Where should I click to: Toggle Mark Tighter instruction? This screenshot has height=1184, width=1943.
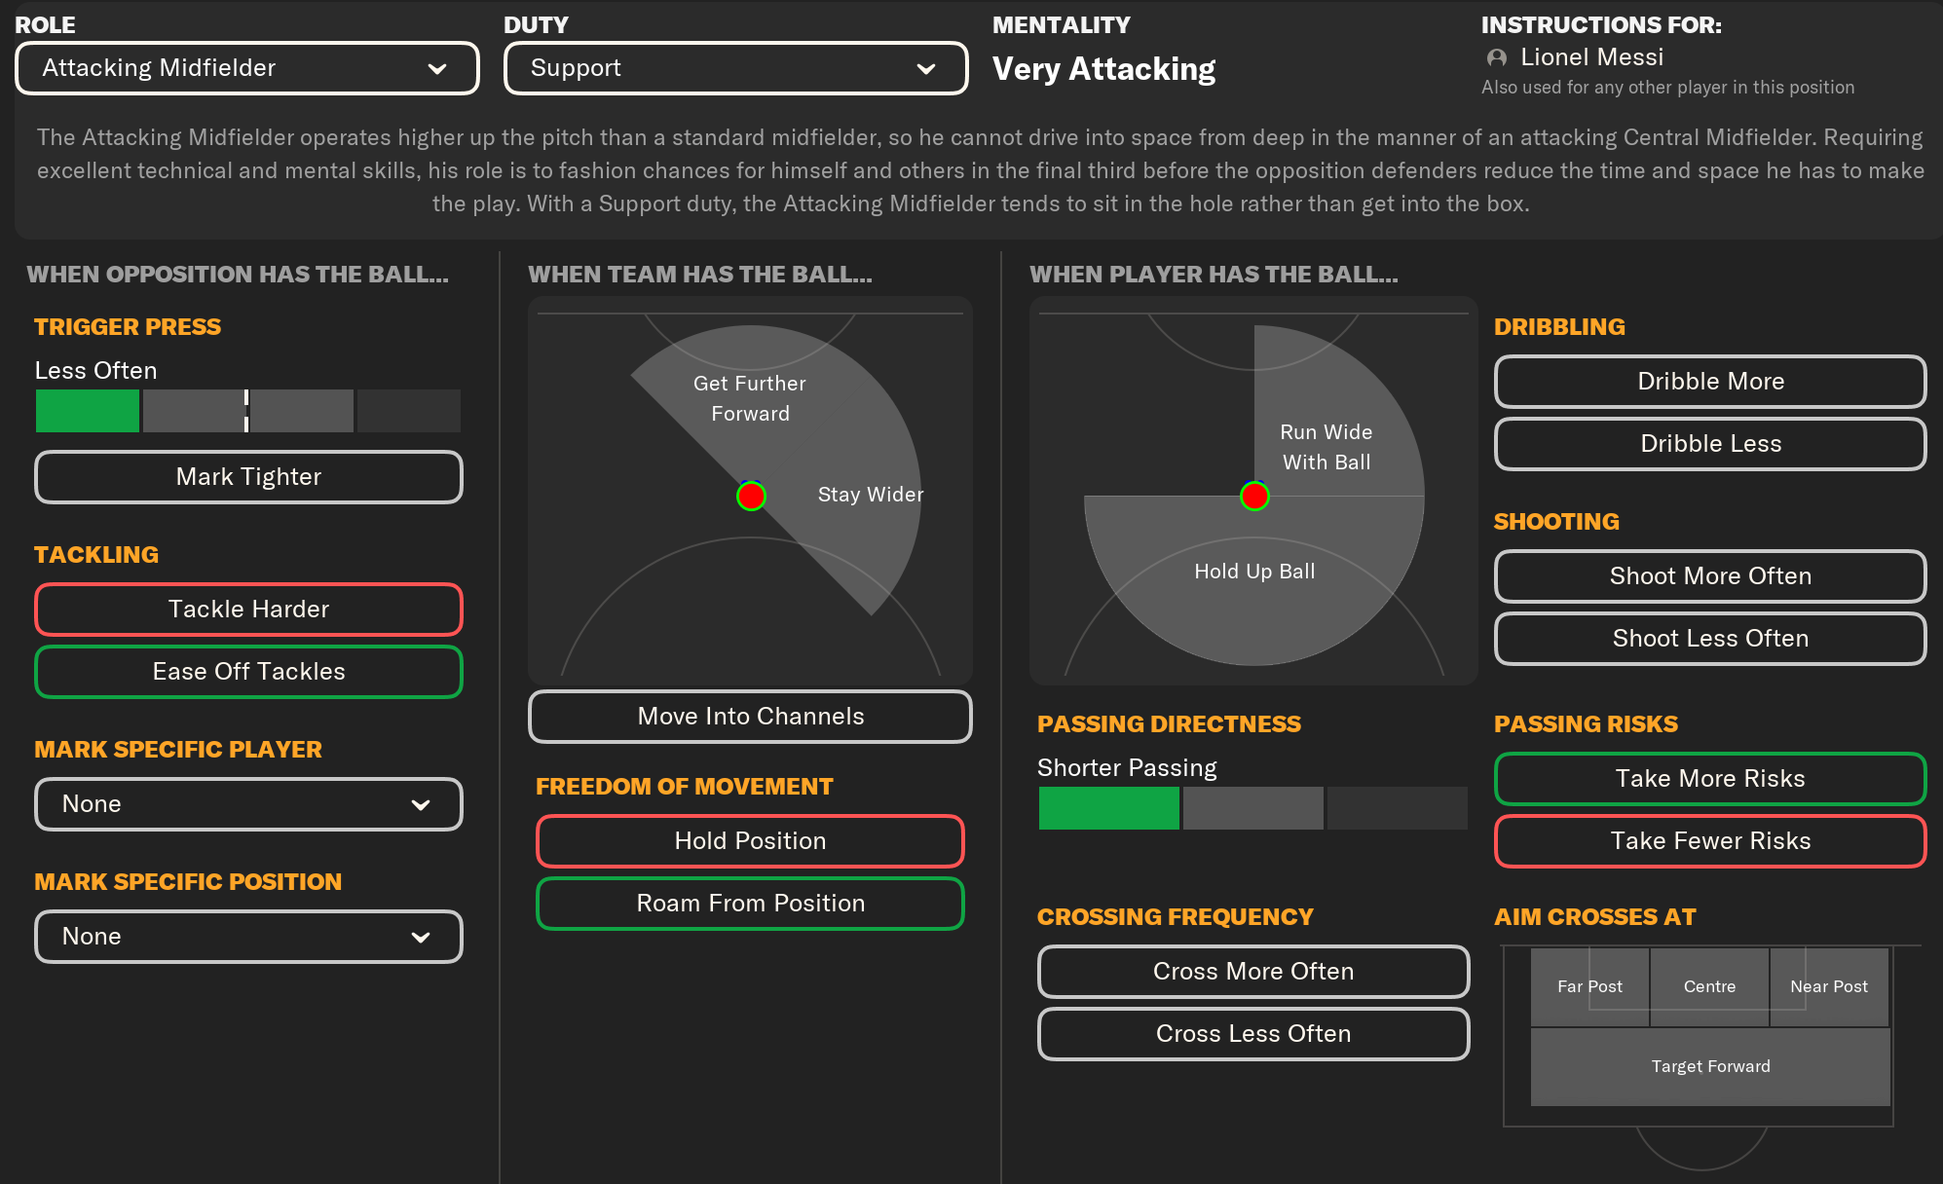[x=248, y=477]
